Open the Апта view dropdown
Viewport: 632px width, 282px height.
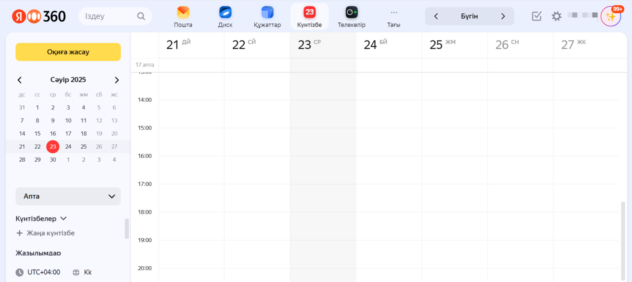pos(68,196)
